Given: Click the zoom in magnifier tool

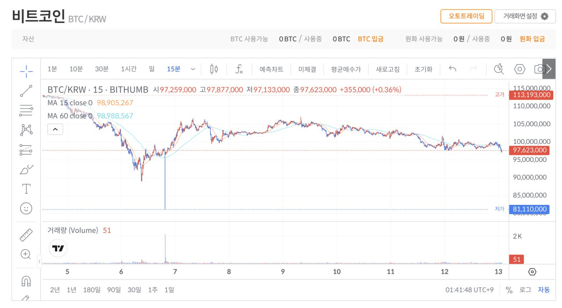Looking at the screenshot, I should [x=26, y=254].
